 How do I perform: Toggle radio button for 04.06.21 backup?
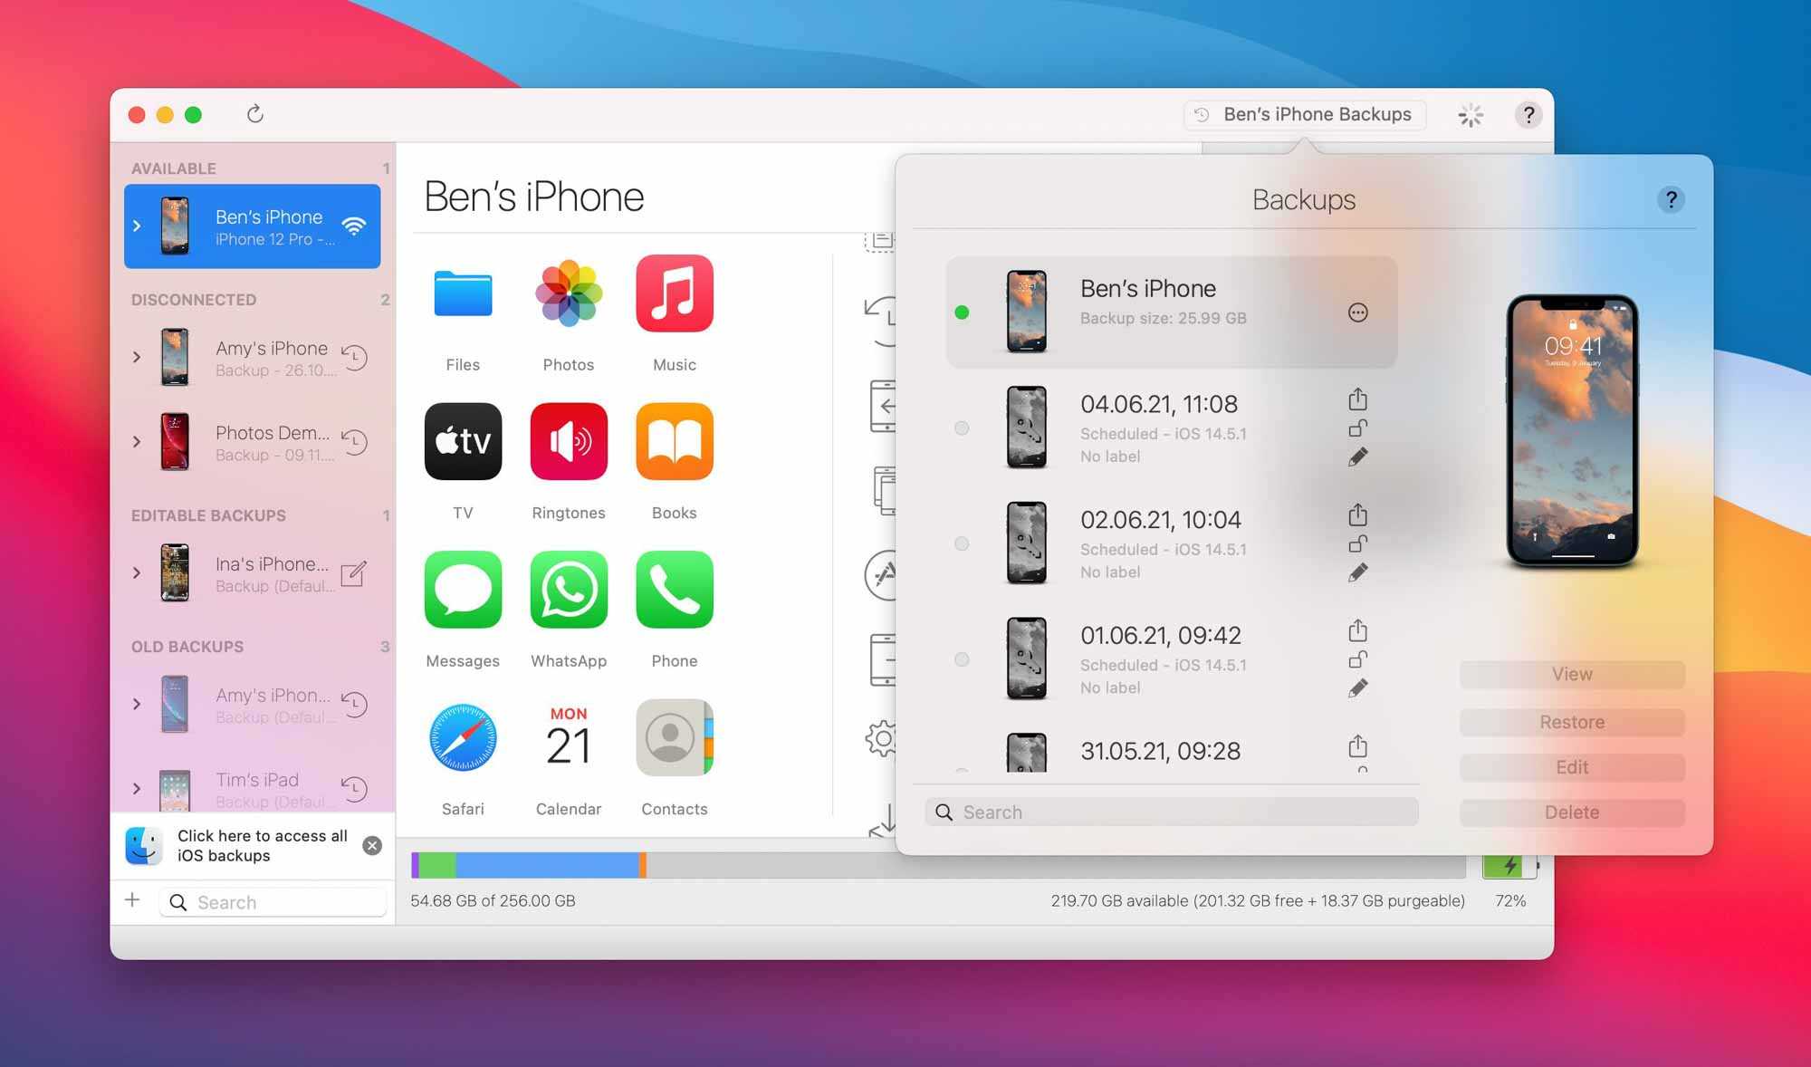click(x=960, y=427)
